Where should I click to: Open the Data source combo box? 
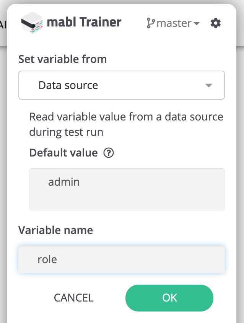(x=121, y=85)
